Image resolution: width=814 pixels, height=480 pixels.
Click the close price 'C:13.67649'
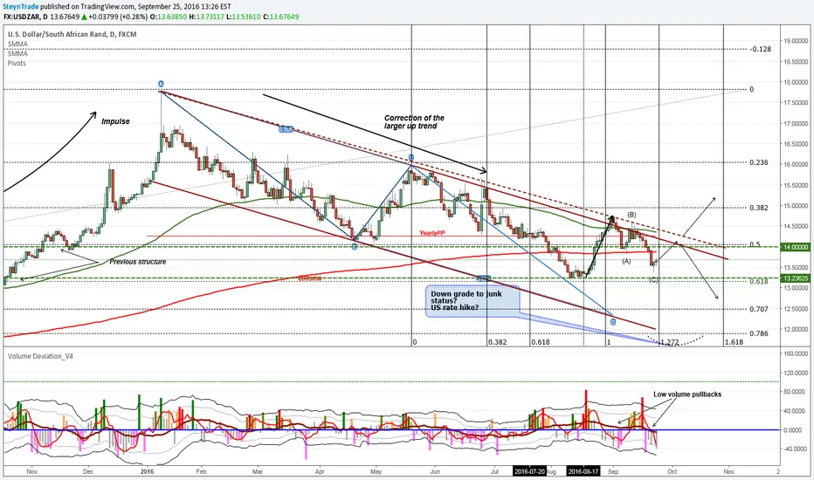pyautogui.click(x=280, y=17)
